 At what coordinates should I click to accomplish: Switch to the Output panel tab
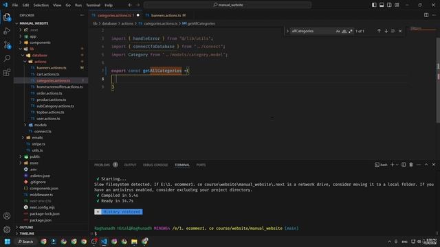click(130, 165)
